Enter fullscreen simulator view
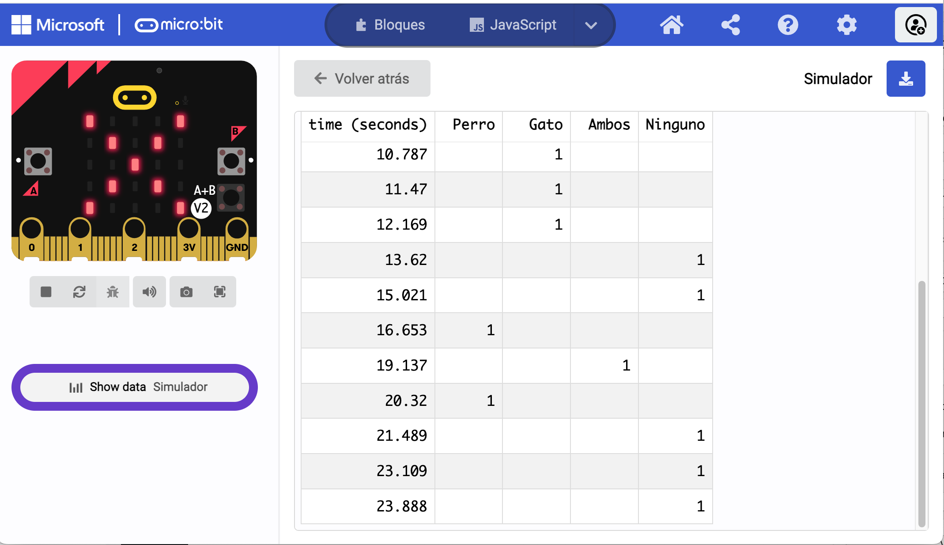The image size is (944, 545). (219, 291)
